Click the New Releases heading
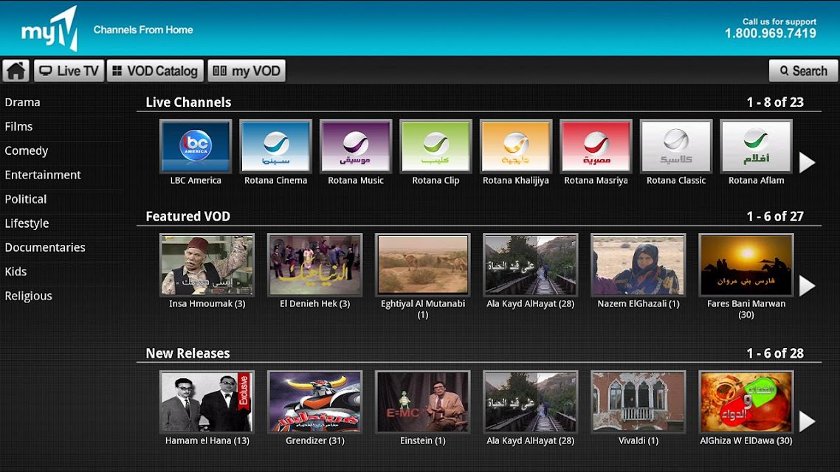The image size is (840, 472). (x=188, y=353)
